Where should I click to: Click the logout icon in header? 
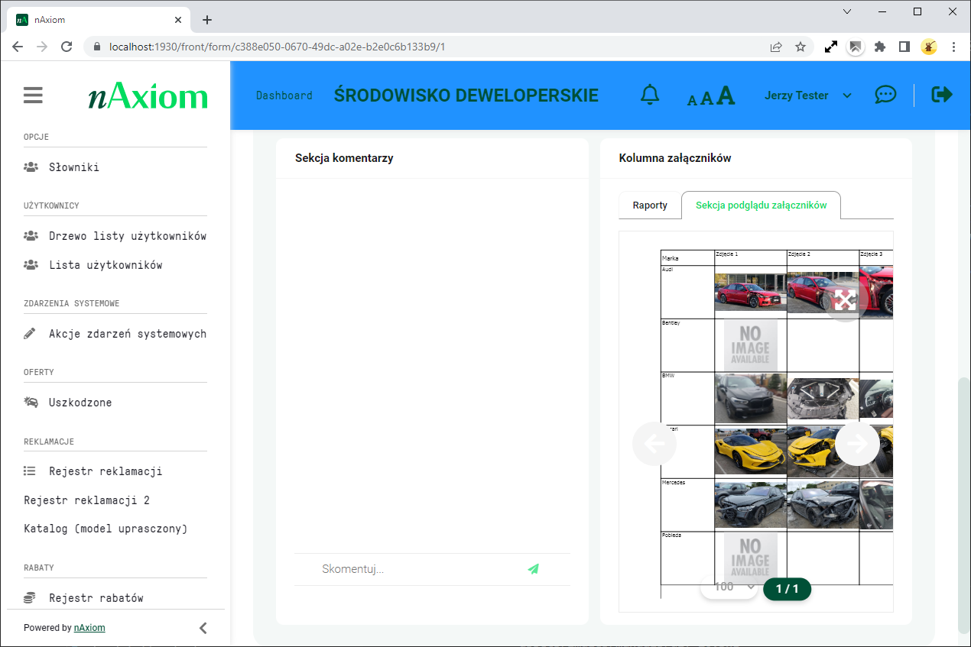point(942,95)
